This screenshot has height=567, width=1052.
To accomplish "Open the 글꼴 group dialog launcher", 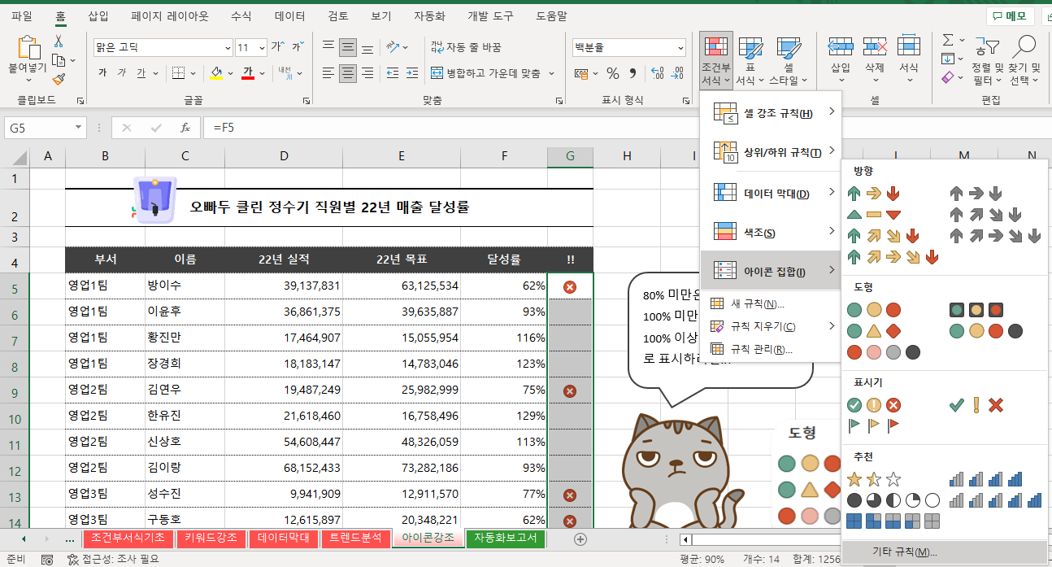I will point(306,101).
